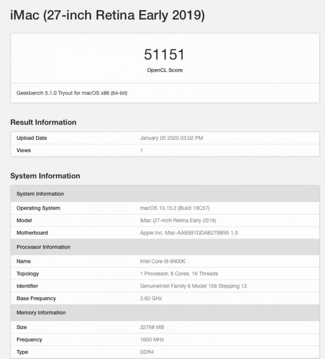Viewport: 325px width, 359px height.
Task: Click the Topology label
Action: (28, 274)
